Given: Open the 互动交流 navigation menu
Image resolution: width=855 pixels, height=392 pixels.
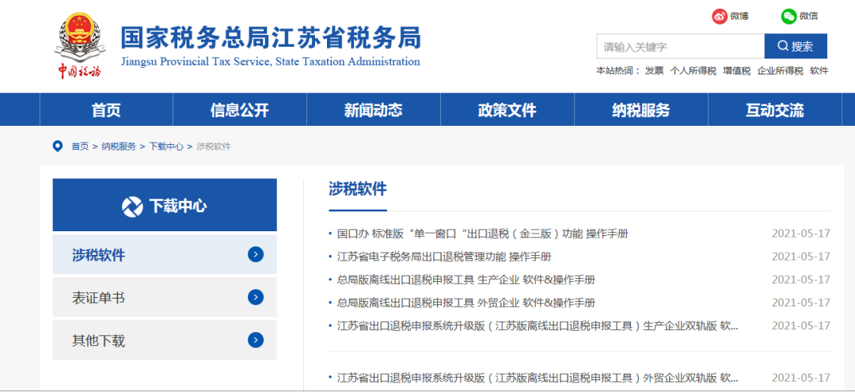Looking at the screenshot, I should pyautogui.click(x=774, y=109).
